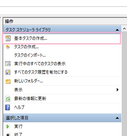Click the new folder icon

coord(8,81)
